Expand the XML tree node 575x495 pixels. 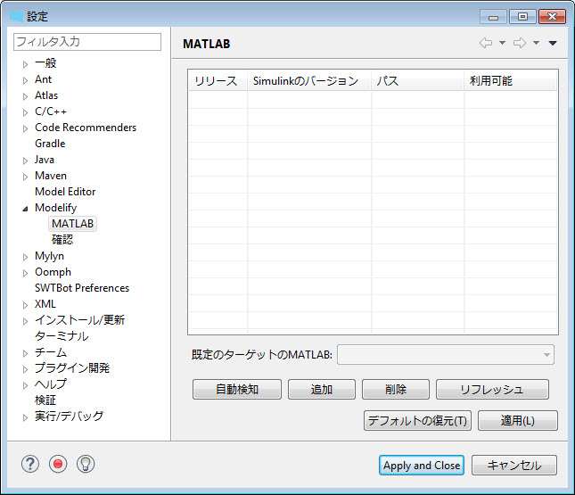tap(25, 305)
